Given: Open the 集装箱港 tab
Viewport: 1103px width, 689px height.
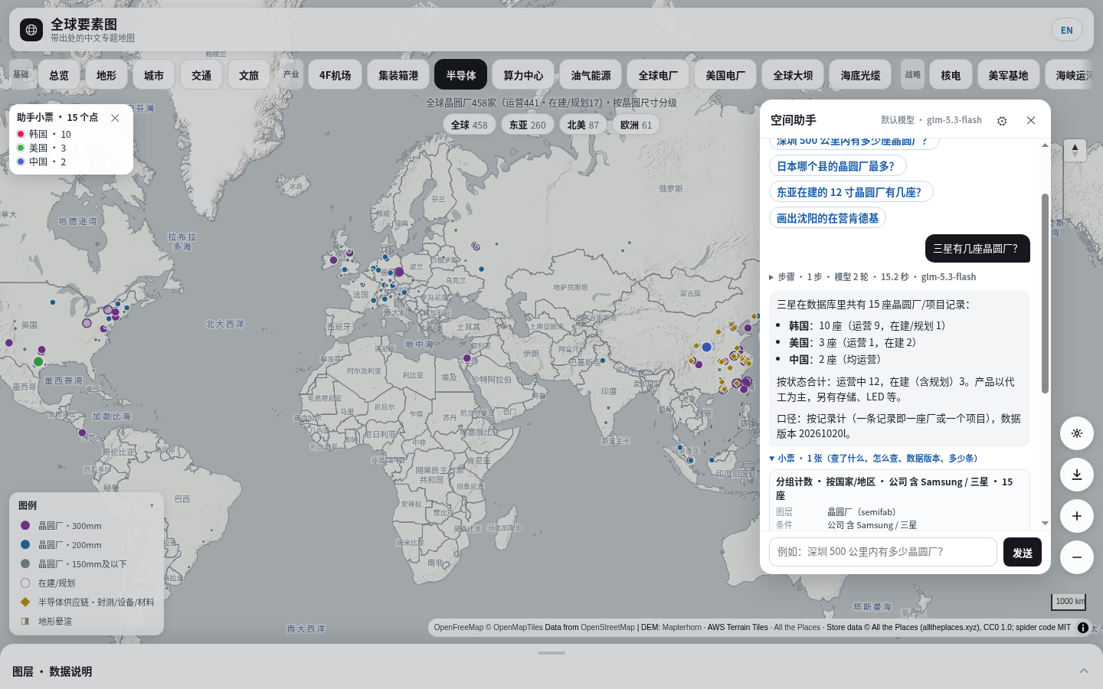Looking at the screenshot, I should point(398,75).
